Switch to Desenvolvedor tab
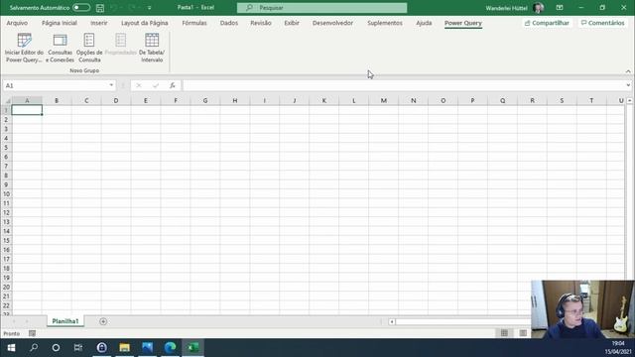The height and width of the screenshot is (357, 635). pyautogui.click(x=332, y=23)
